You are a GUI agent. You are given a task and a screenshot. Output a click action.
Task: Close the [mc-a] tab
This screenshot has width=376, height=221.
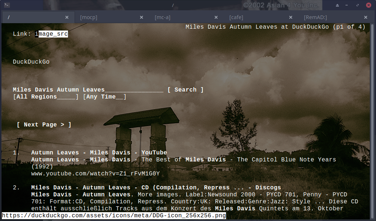216,17
